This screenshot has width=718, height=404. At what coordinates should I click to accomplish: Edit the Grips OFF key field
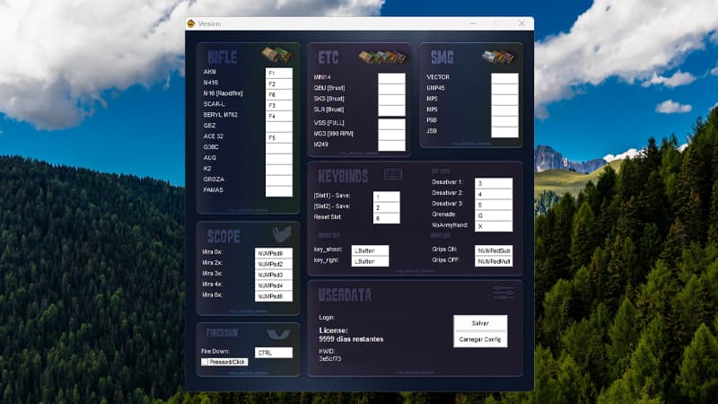[x=494, y=261]
